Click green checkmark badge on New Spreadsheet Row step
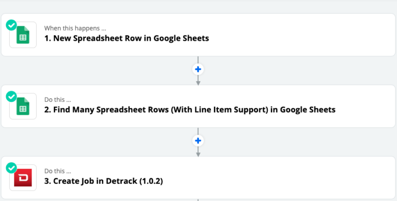 [11, 25]
